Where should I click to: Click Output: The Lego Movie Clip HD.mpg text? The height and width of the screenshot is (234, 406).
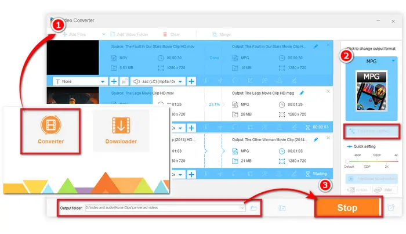pos(263,93)
